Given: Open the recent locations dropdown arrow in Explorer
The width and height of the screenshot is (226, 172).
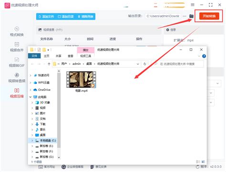Looking at the screenshot, I should [x=44, y=64].
